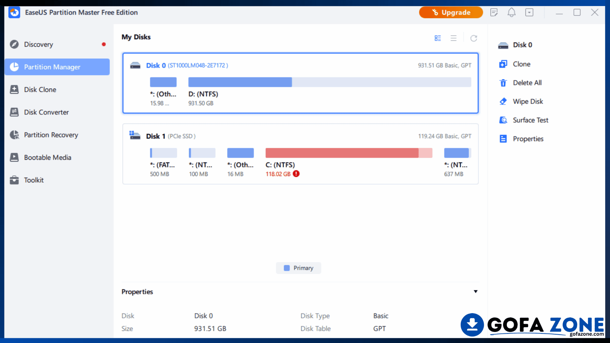Switch to list disk view

454,38
